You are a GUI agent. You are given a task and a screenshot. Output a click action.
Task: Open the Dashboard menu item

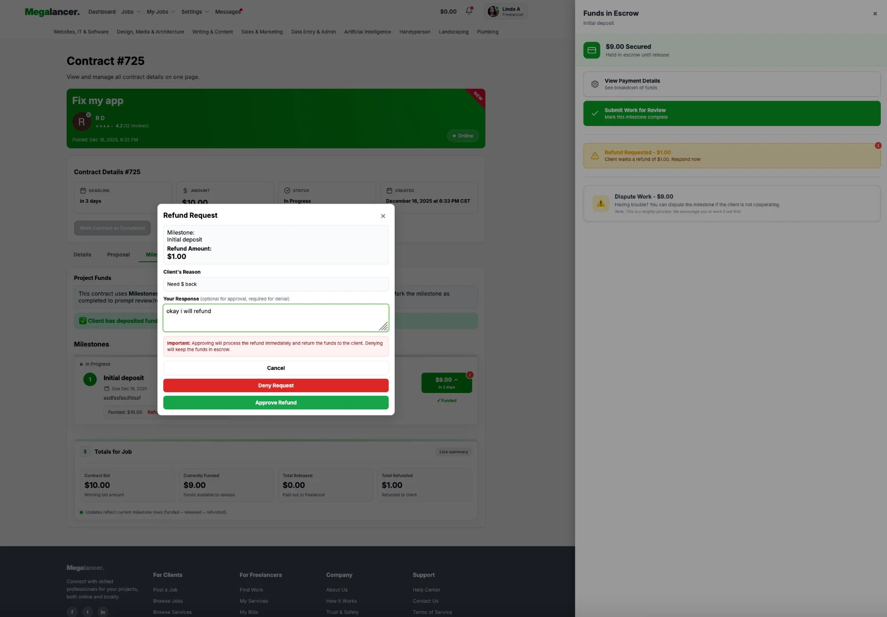point(102,12)
